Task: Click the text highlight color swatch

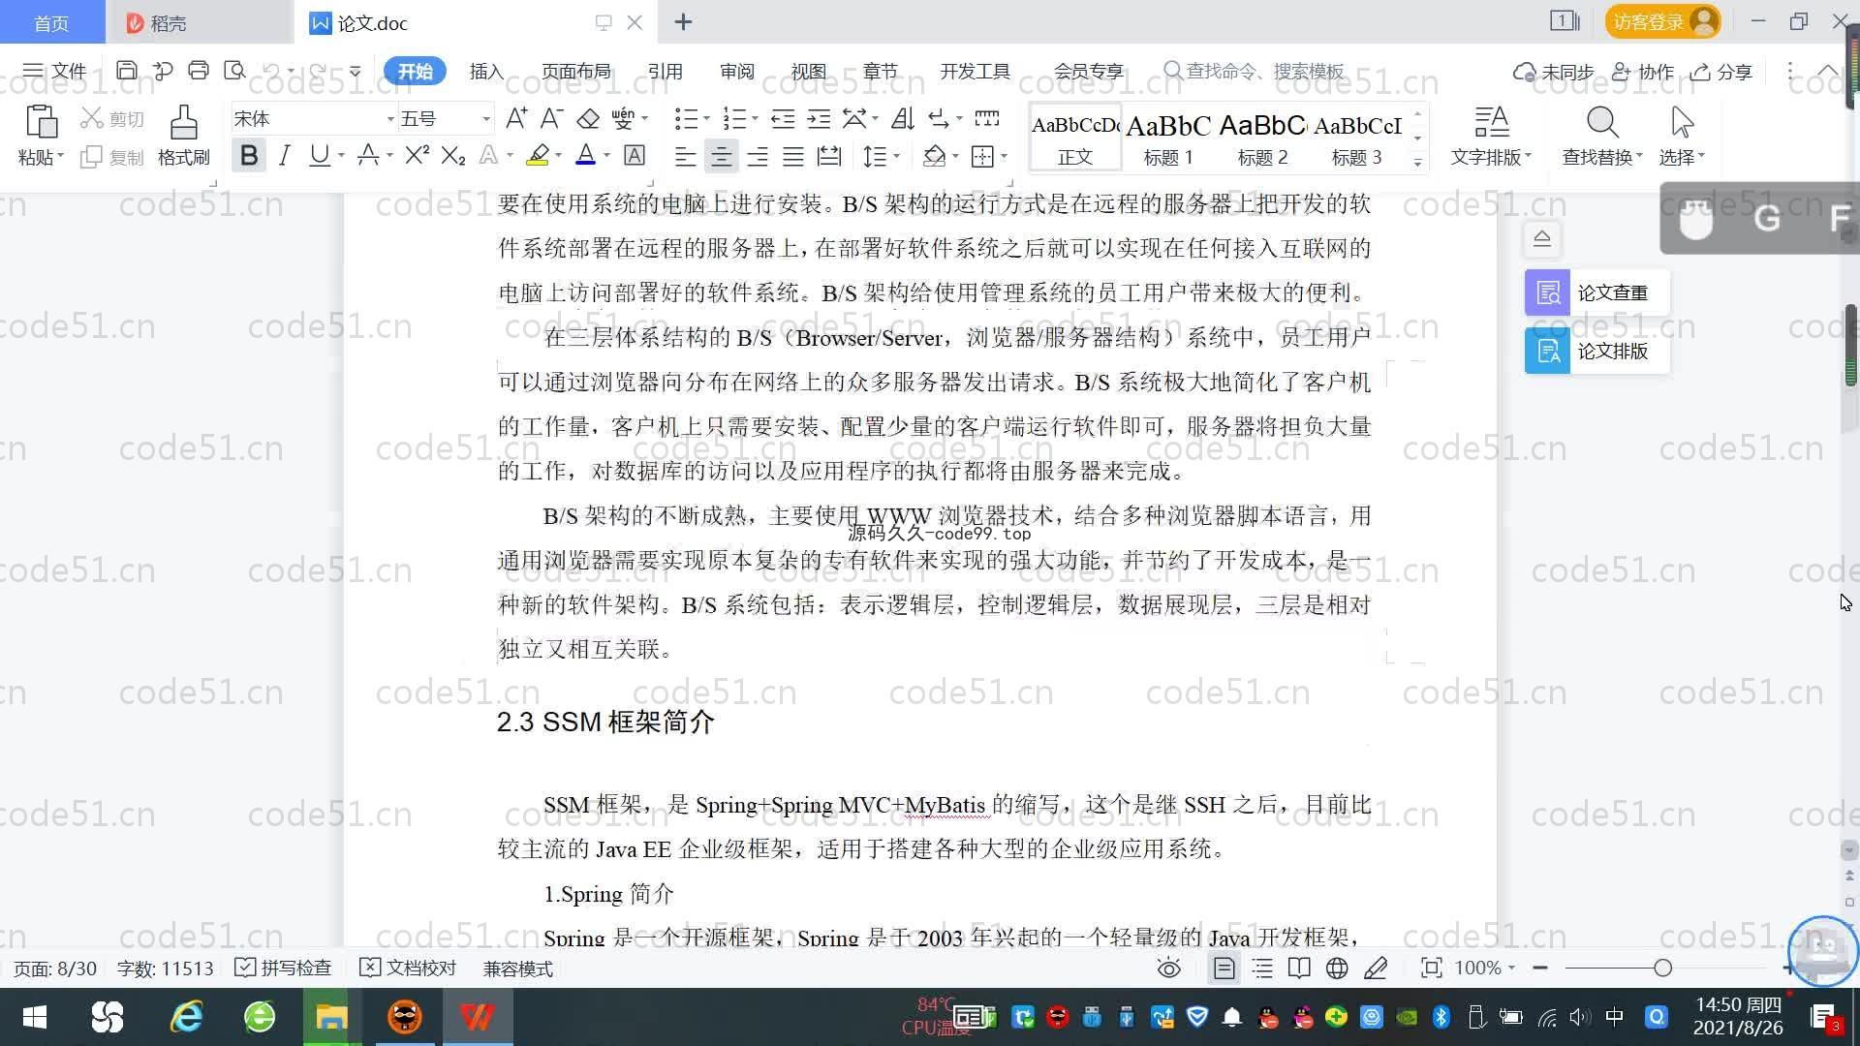Action: tap(537, 155)
